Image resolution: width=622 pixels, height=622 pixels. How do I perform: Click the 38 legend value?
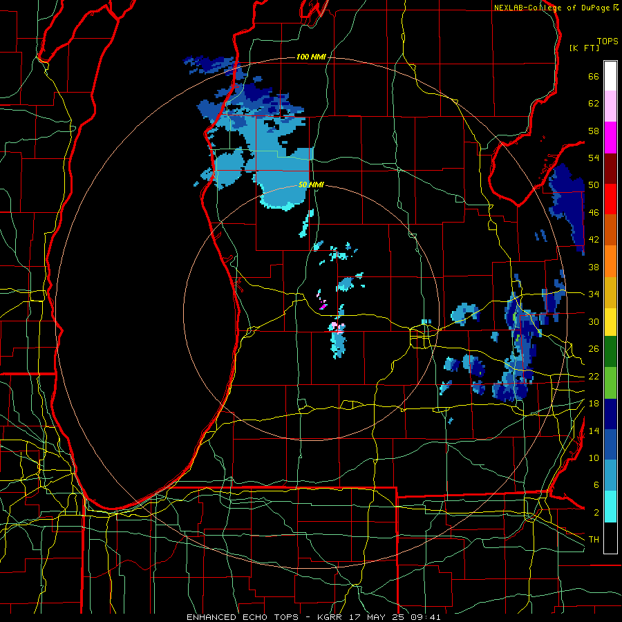[594, 267]
